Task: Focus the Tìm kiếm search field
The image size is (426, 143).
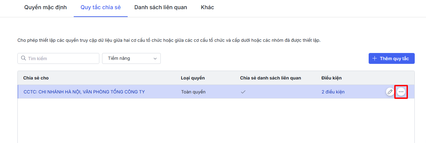Action: (x=61, y=58)
